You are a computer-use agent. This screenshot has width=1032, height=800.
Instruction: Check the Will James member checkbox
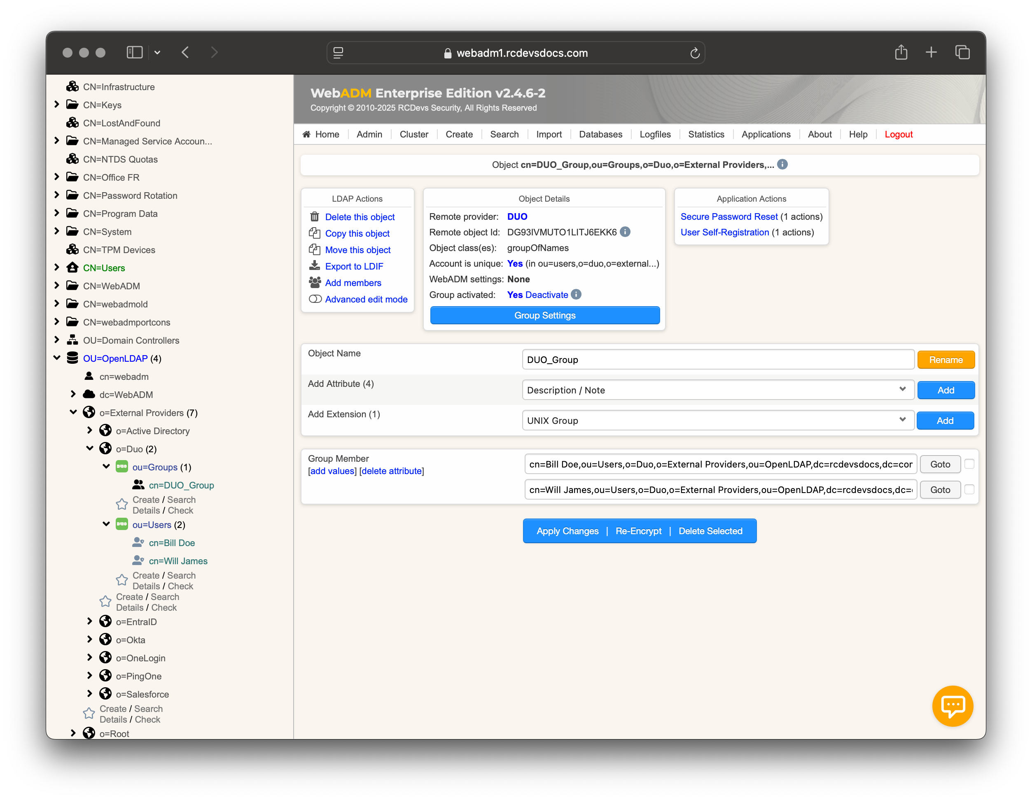[969, 490]
